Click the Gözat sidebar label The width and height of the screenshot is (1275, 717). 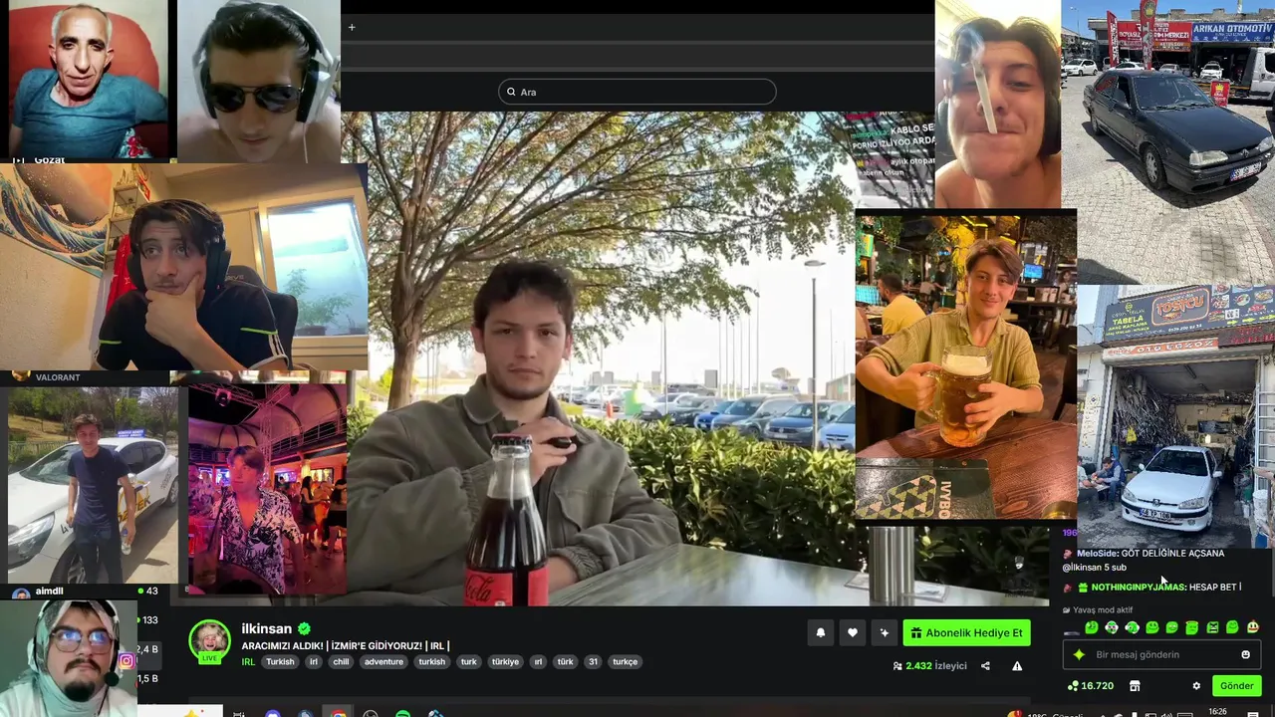pos(49,159)
